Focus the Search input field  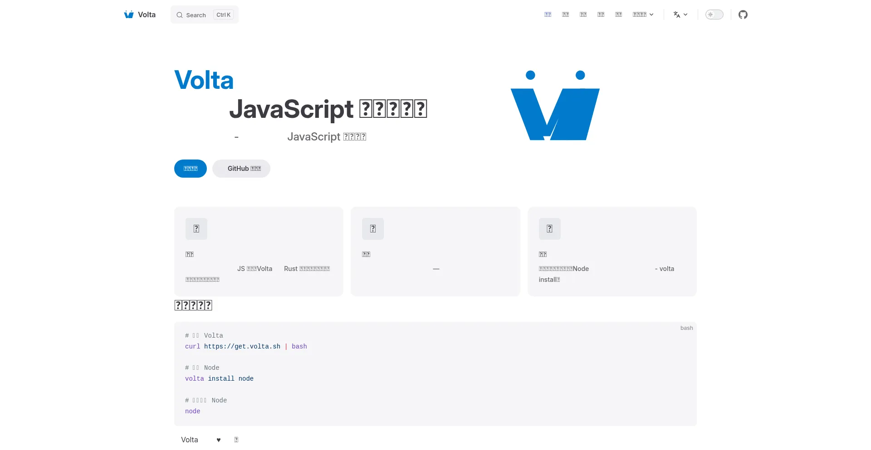pyautogui.click(x=196, y=15)
